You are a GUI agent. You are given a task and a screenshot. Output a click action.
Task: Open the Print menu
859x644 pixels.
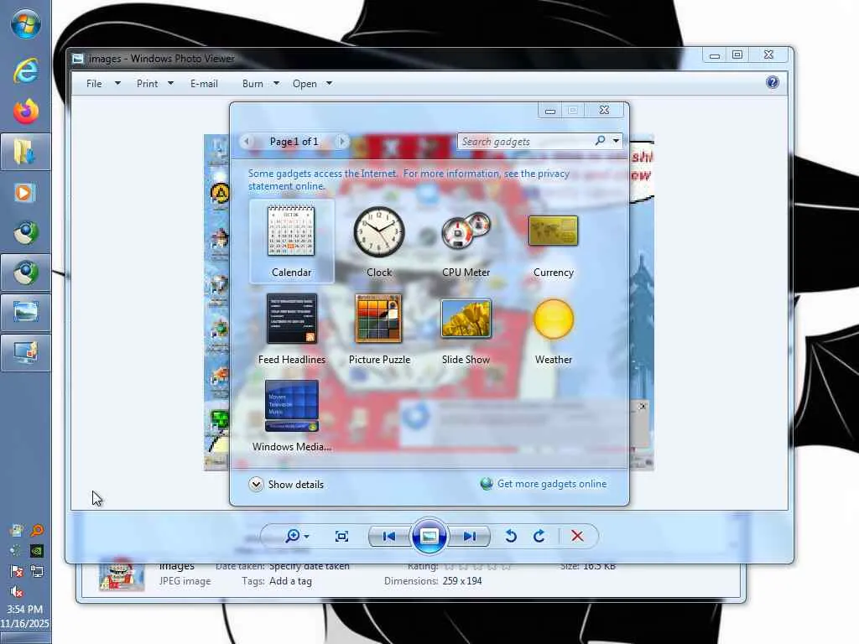click(x=147, y=83)
